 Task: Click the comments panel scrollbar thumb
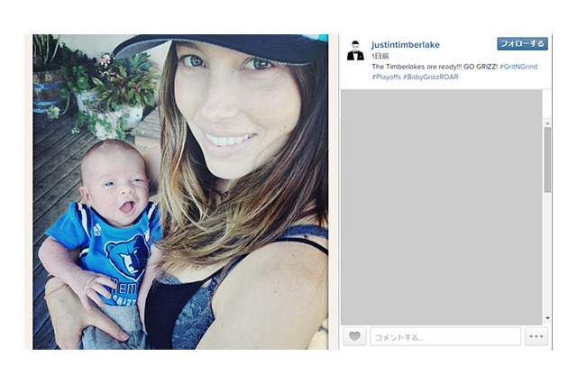pyautogui.click(x=547, y=160)
